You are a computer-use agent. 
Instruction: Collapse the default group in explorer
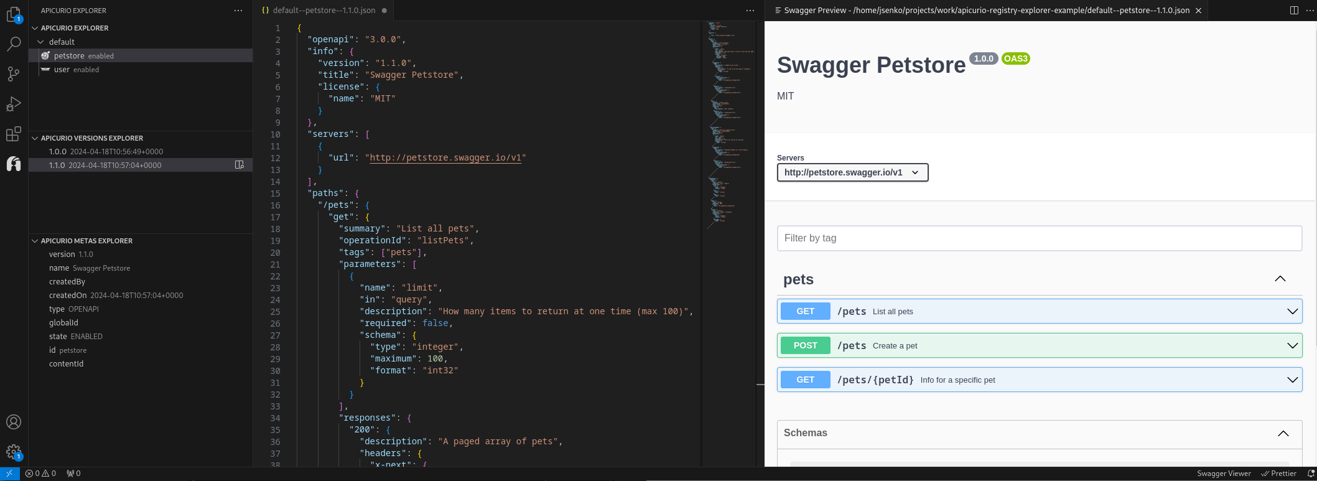coord(40,42)
